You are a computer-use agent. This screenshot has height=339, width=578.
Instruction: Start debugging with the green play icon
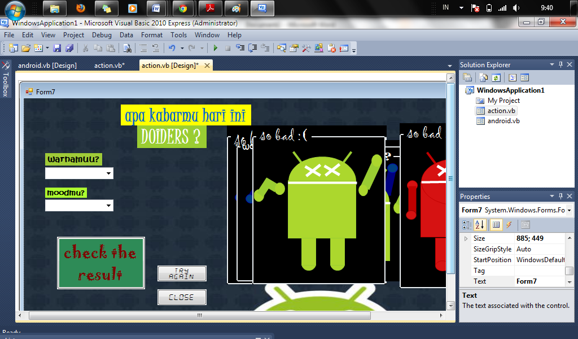point(216,48)
